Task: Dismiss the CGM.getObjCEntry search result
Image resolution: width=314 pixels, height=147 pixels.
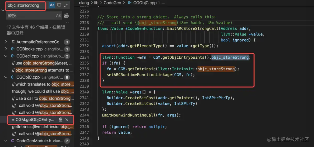Action: click(x=67, y=120)
